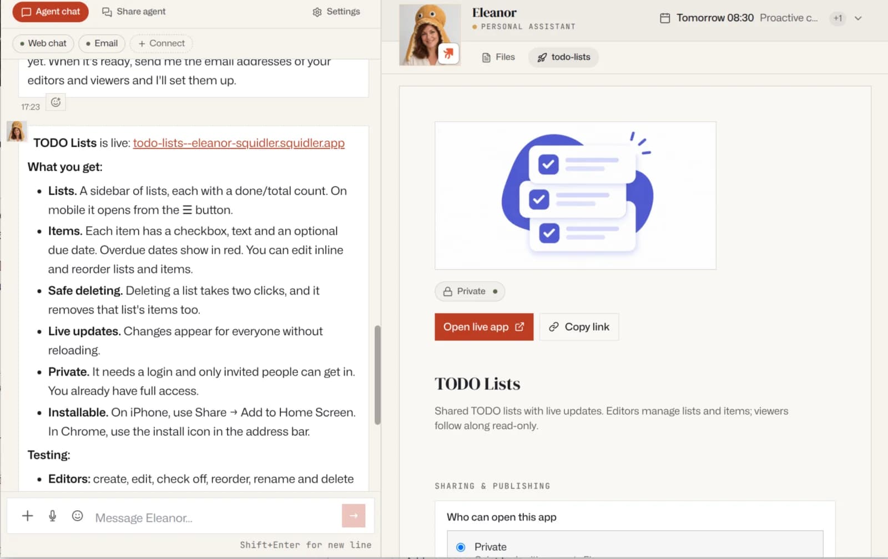Click the Who can open this app label
Viewport: 888px width, 559px height.
pyautogui.click(x=502, y=517)
